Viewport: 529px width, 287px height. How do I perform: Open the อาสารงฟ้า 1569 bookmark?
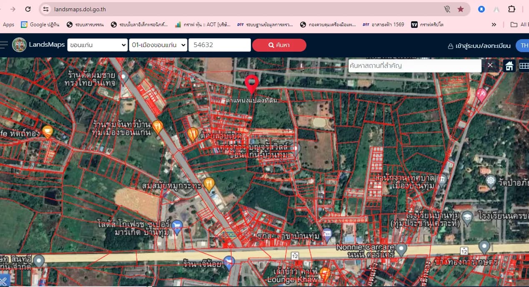(383, 25)
